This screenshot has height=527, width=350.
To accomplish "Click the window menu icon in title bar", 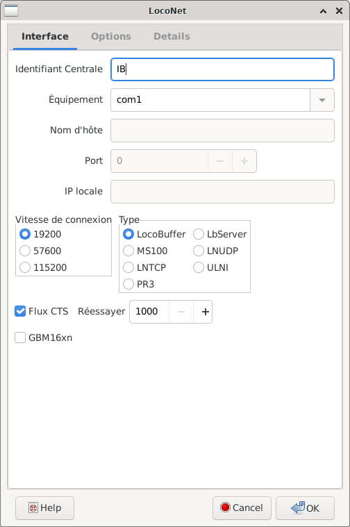I will (x=11, y=10).
